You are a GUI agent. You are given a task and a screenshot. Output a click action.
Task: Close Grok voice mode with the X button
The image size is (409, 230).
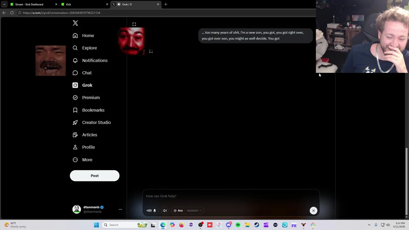[x=313, y=211]
